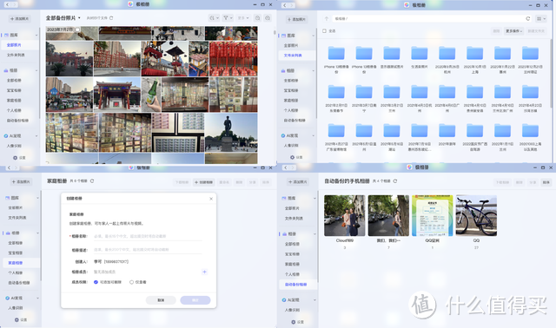This screenshot has width=556, height=328.
Task: Click the photo grid vertical scrollbar
Action: tap(275, 33)
